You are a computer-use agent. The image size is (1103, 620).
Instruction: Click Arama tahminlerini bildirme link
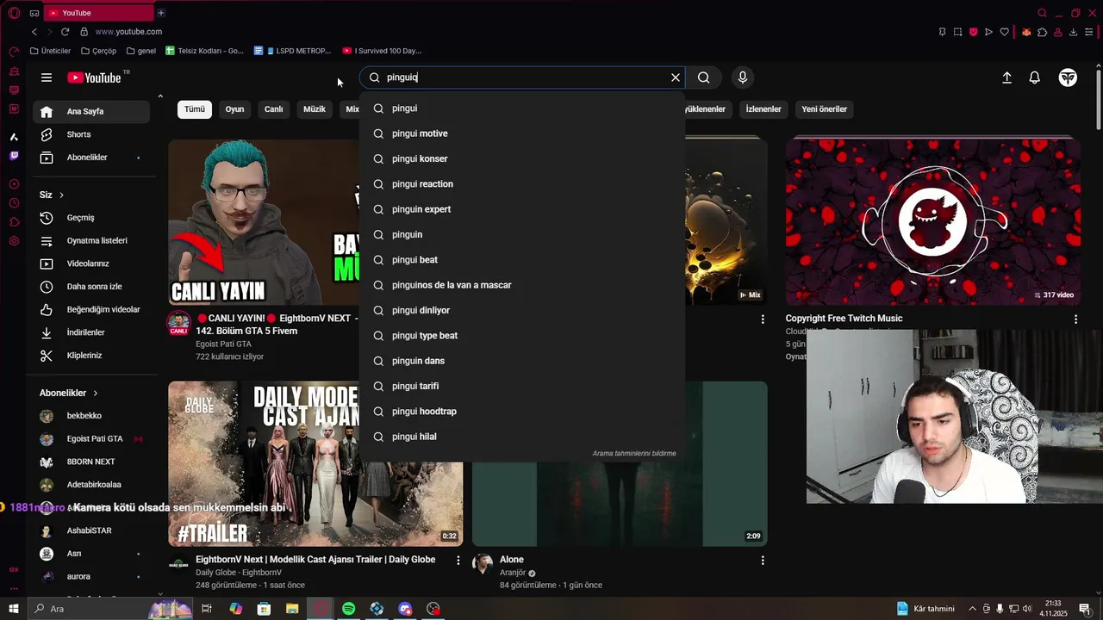(634, 454)
